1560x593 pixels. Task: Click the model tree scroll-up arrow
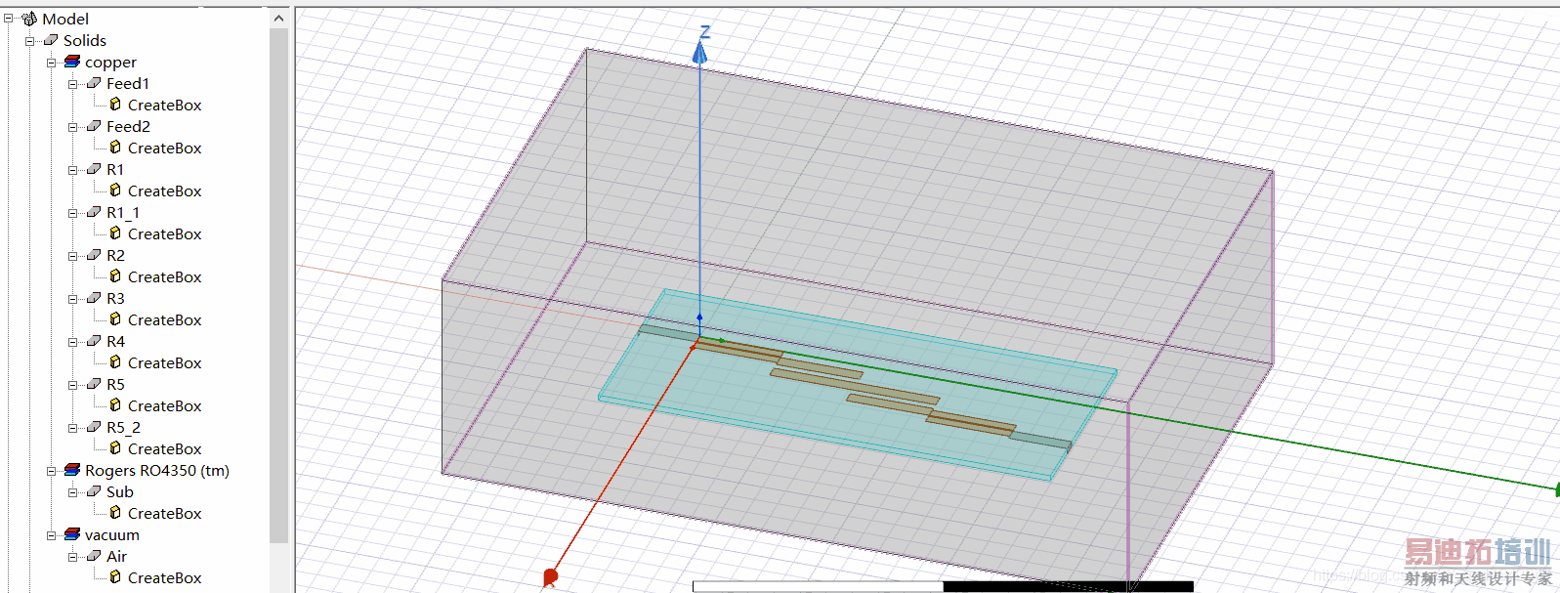pos(278,18)
